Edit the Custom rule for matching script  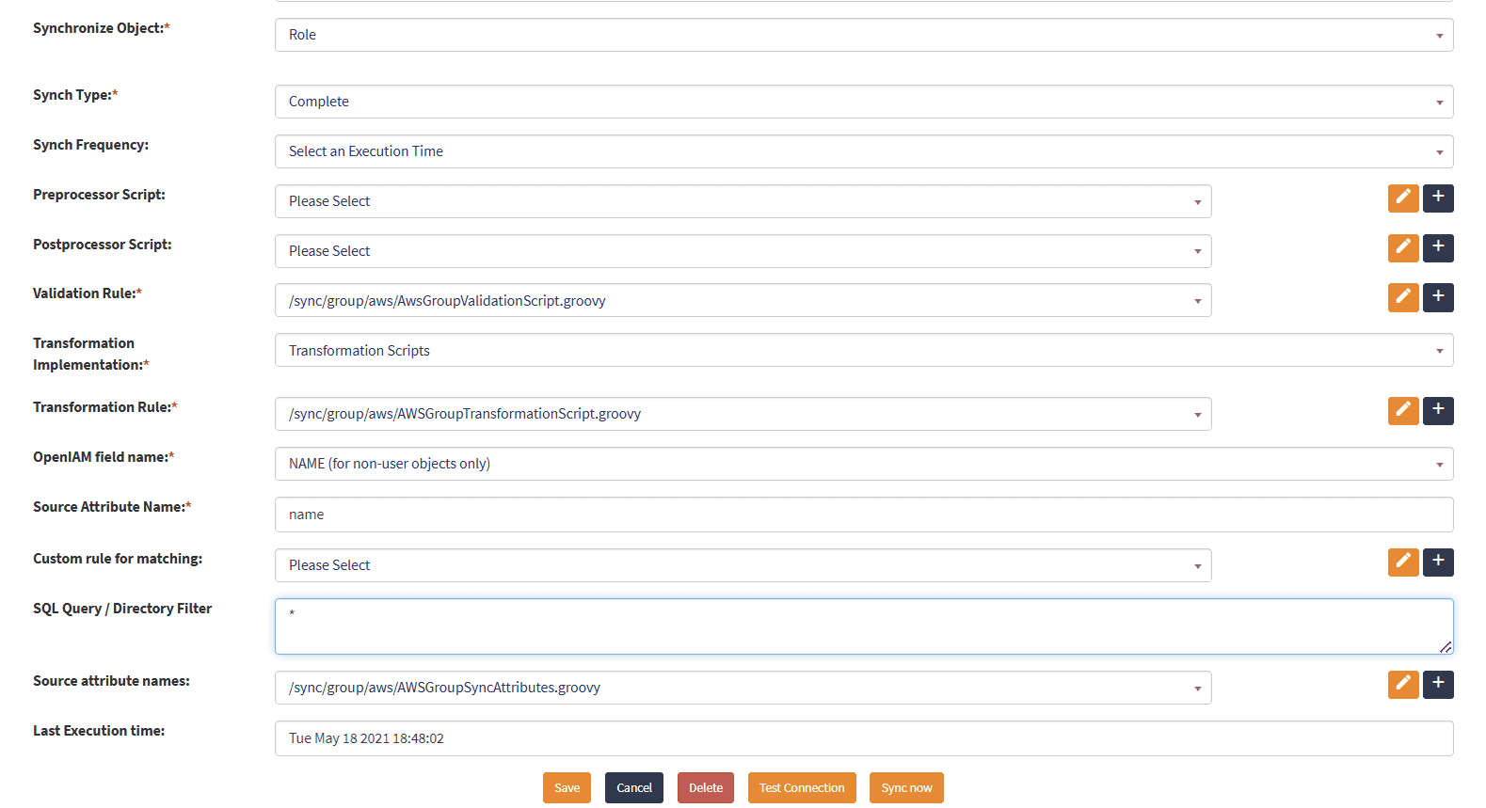pos(1402,562)
